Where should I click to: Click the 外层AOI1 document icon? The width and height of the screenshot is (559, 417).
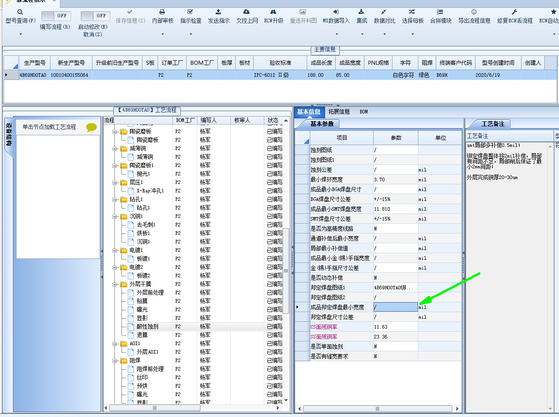(x=131, y=352)
